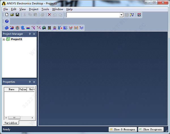Viewport: 170px width, 134px height.
Task: Click the blue question mark Help icon
Action: tap(7, 21)
